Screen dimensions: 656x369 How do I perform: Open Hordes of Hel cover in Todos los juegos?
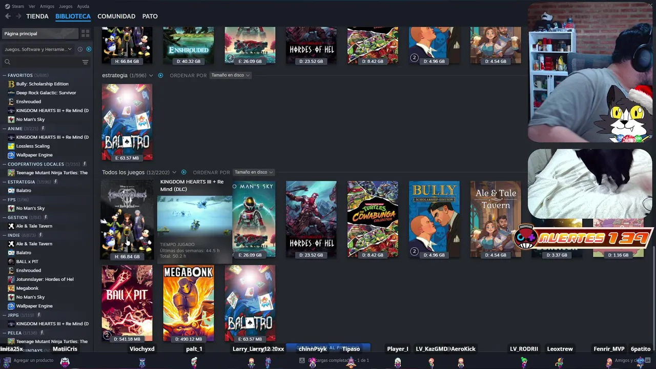click(x=311, y=219)
